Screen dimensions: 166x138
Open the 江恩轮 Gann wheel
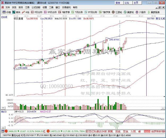117,12
